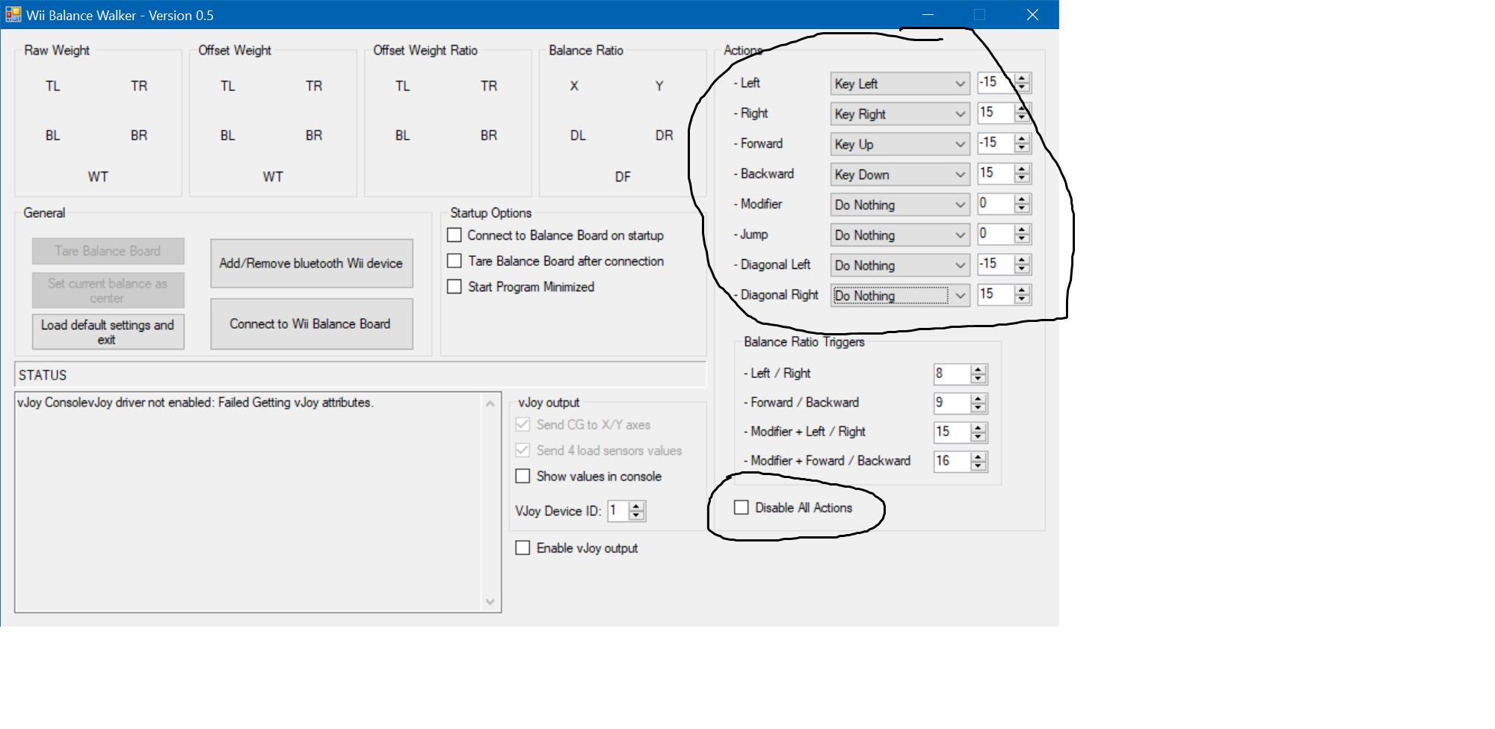Click the VJoy Device ID field
Image resolution: width=1495 pixels, height=729 pixels.
coord(618,511)
